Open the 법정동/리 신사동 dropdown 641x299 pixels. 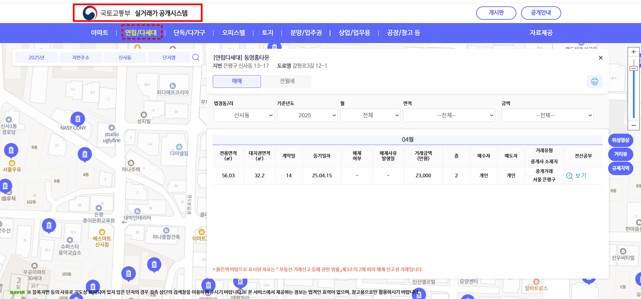[x=244, y=115]
